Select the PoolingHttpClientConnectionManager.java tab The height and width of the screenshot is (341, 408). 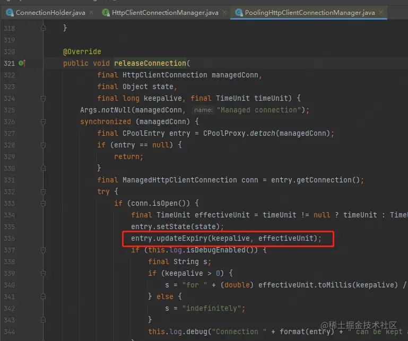point(310,13)
